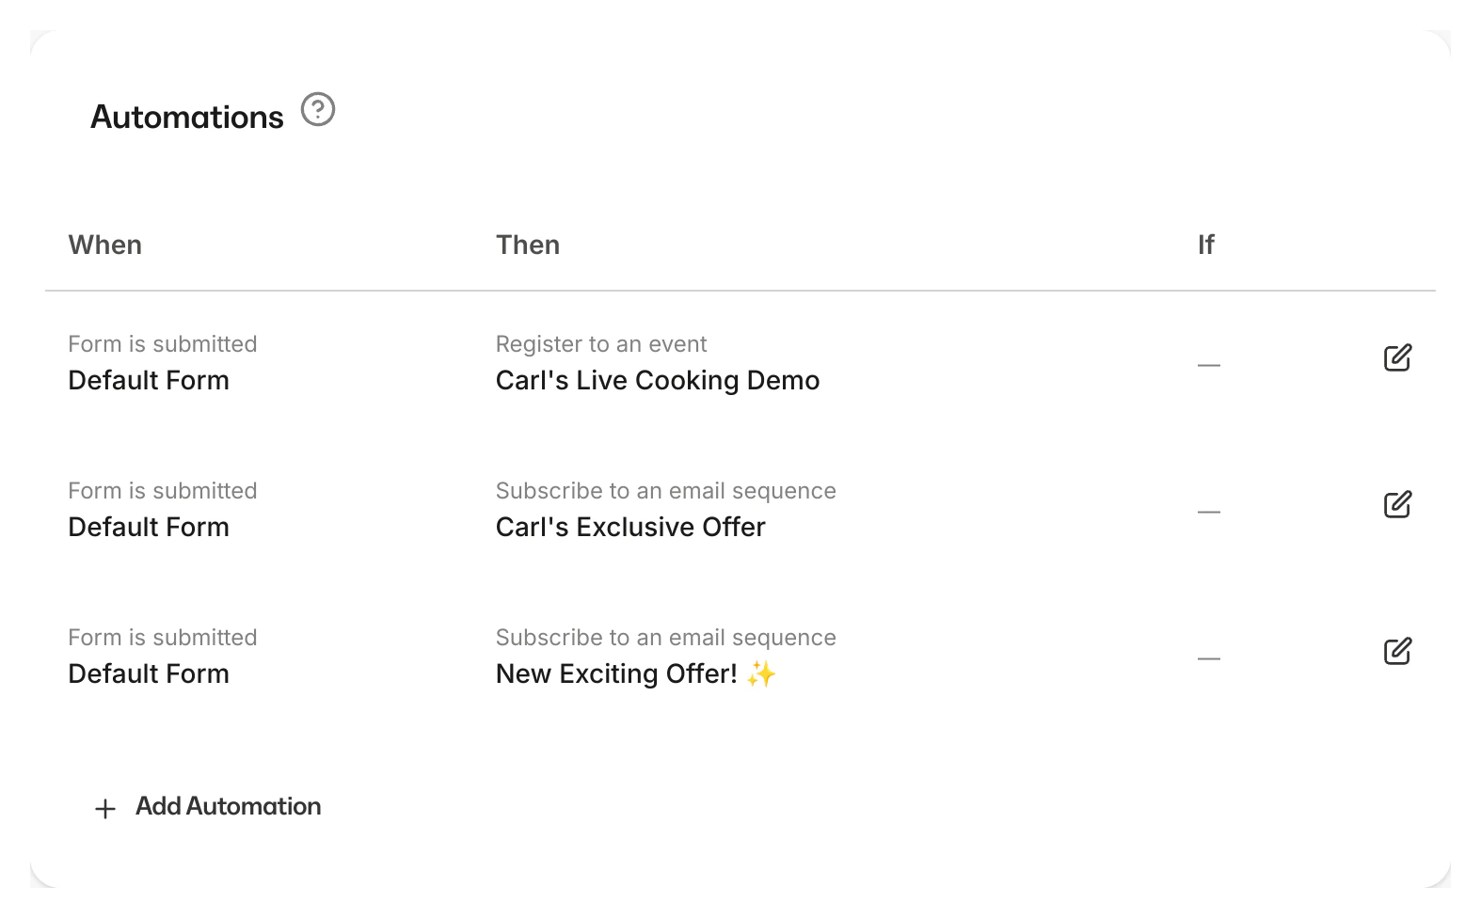This screenshot has height=918, width=1481.
Task: Click the pencil icon on the last automation row
Action: [1399, 651]
